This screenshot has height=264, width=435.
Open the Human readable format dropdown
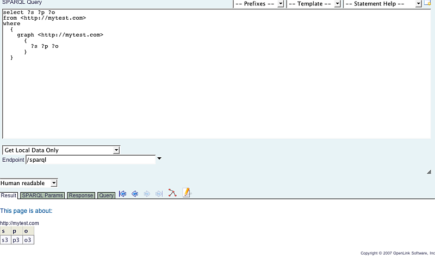point(29,183)
